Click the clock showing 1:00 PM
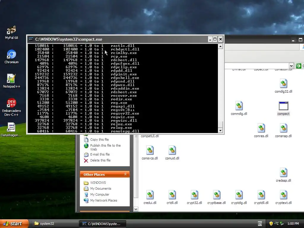Image resolution: width=304 pixels, height=228 pixels. point(293,224)
